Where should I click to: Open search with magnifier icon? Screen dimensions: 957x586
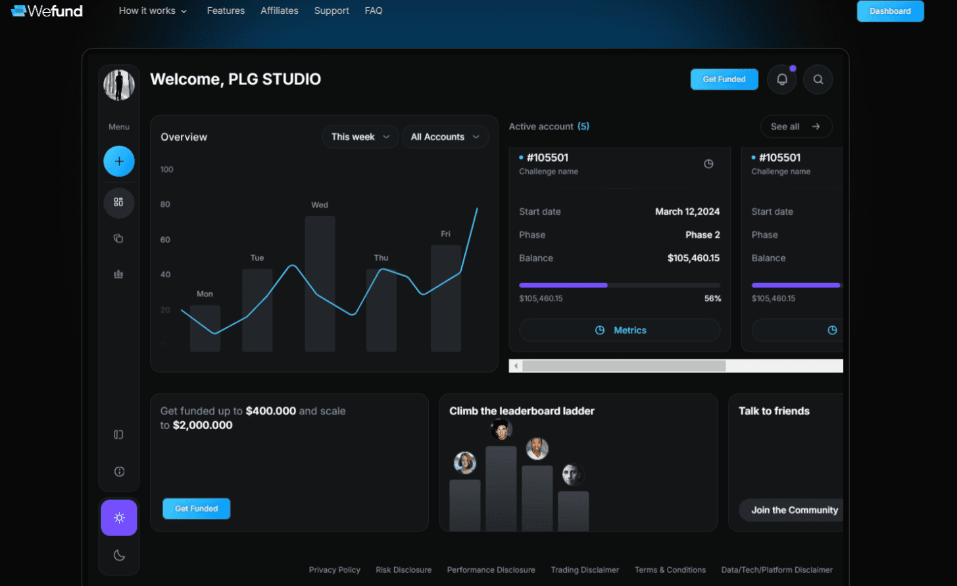pyautogui.click(x=818, y=79)
